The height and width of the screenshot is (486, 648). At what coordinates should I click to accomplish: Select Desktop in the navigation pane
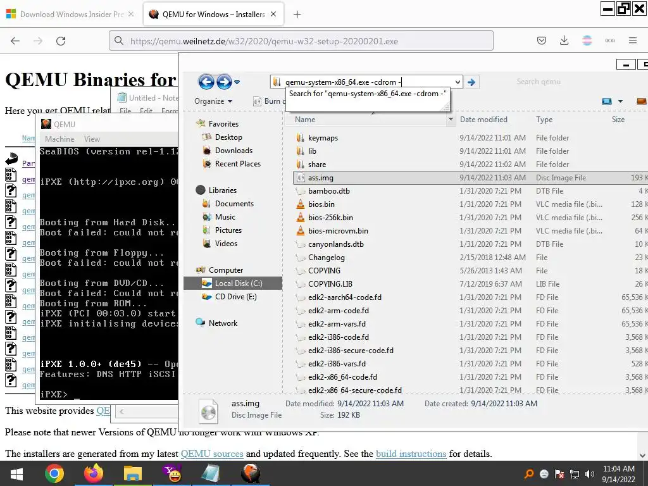(228, 137)
